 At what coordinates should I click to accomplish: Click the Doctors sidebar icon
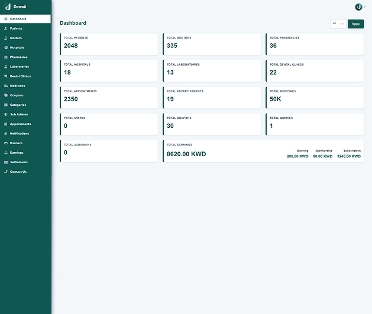point(6,38)
